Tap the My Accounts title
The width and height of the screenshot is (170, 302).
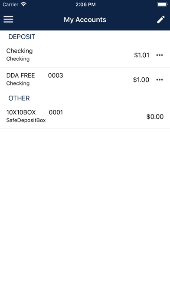tap(85, 20)
